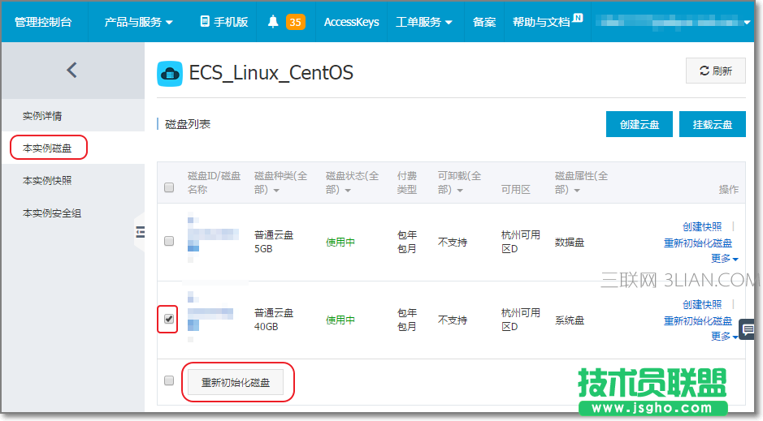
Task: Expand 更多 menu for the 5GB disk
Action: click(x=725, y=259)
